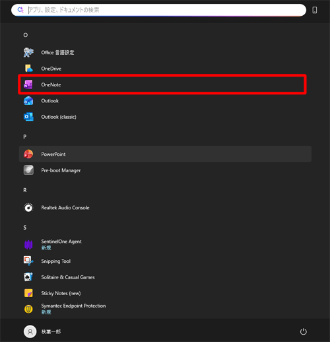
Task: Click the power button icon
Action: click(304, 331)
